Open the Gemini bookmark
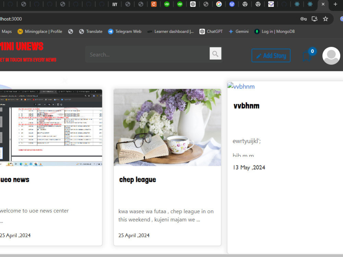Image resolution: width=343 pixels, height=257 pixels. 239,31
